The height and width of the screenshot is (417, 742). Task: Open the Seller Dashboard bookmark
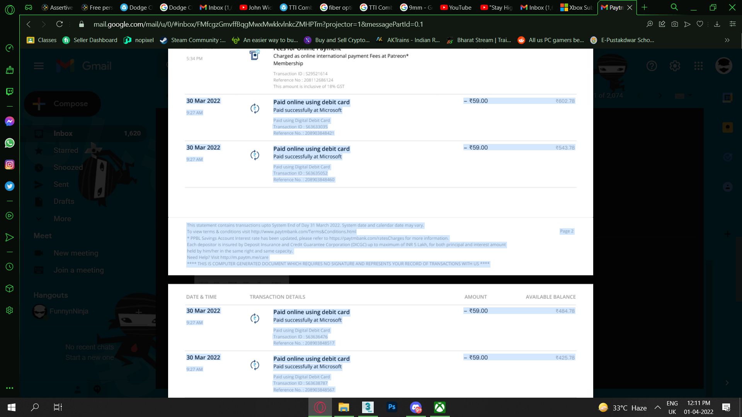pos(90,40)
